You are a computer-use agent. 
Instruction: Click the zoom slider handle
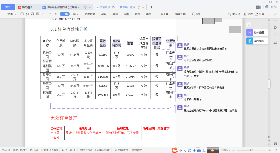251,150
